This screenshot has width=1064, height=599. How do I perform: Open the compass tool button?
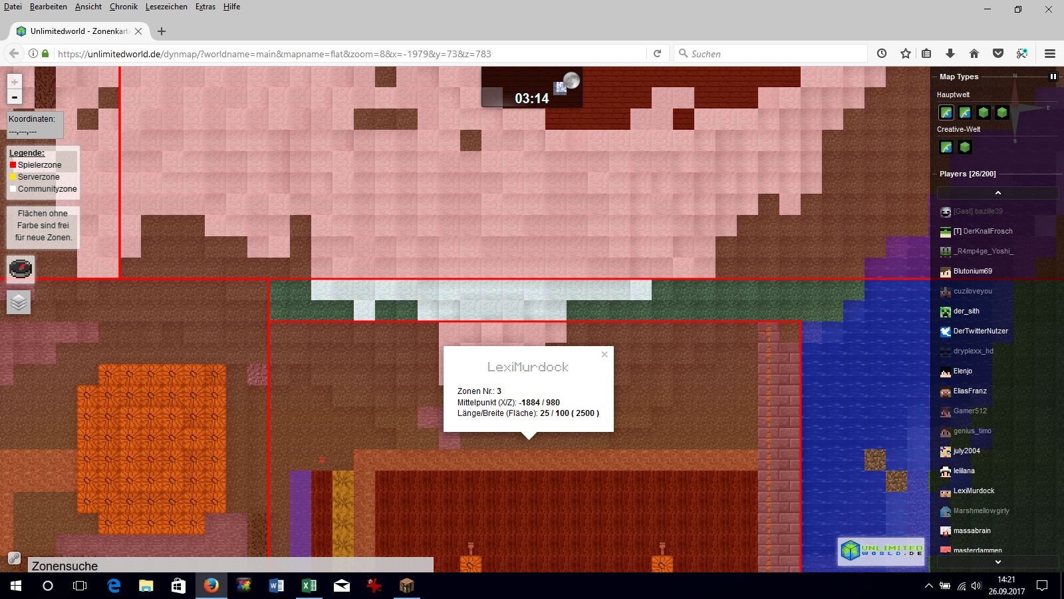(x=20, y=269)
